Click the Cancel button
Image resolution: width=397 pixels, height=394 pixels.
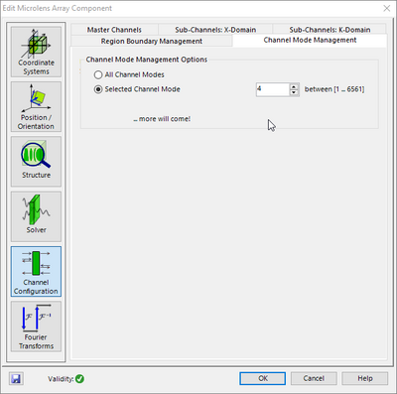[314, 378]
